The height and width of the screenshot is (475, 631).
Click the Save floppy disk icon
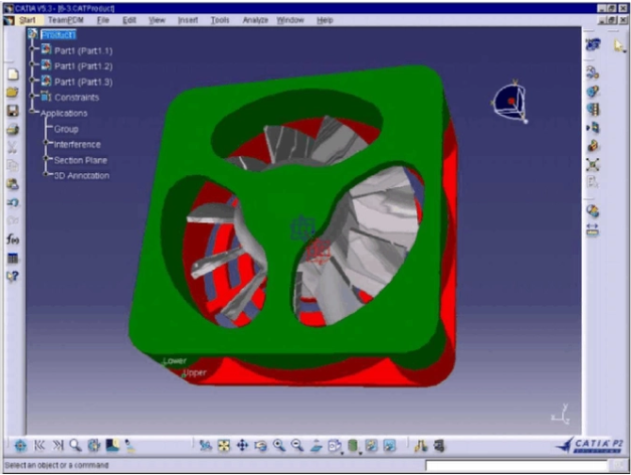tap(12, 110)
